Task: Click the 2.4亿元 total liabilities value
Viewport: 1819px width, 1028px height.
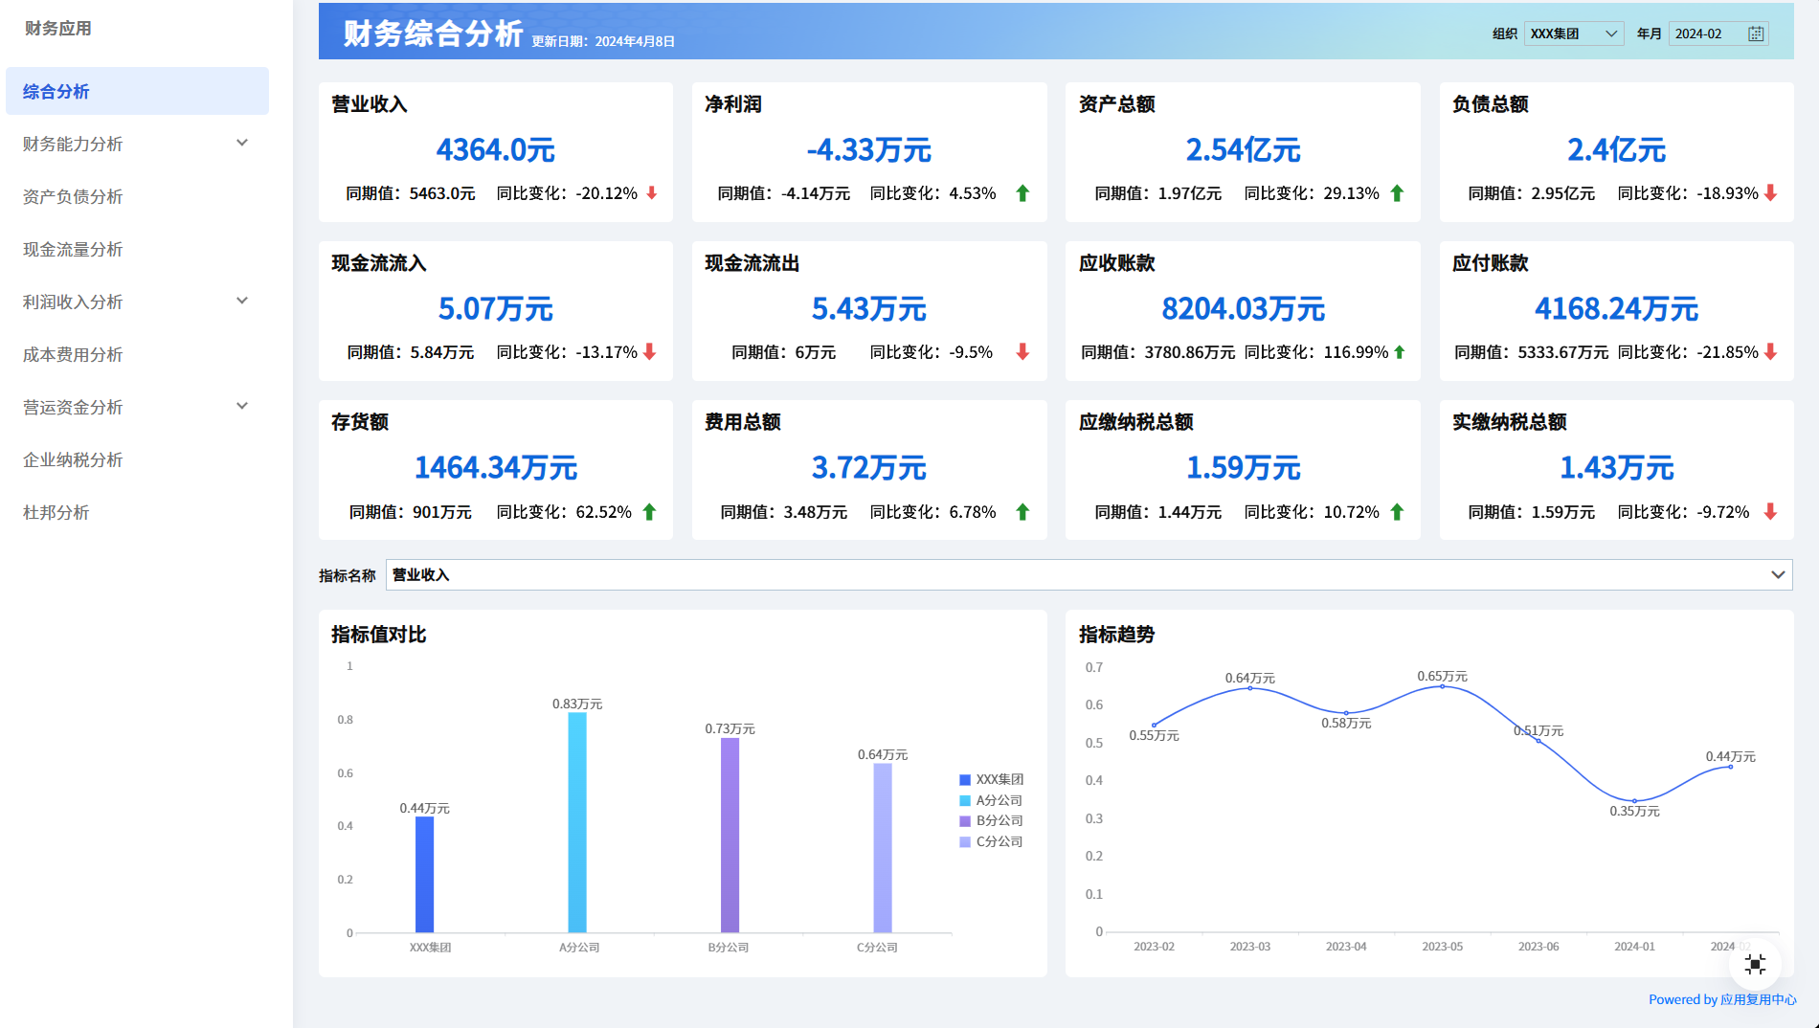Action: click(1616, 150)
